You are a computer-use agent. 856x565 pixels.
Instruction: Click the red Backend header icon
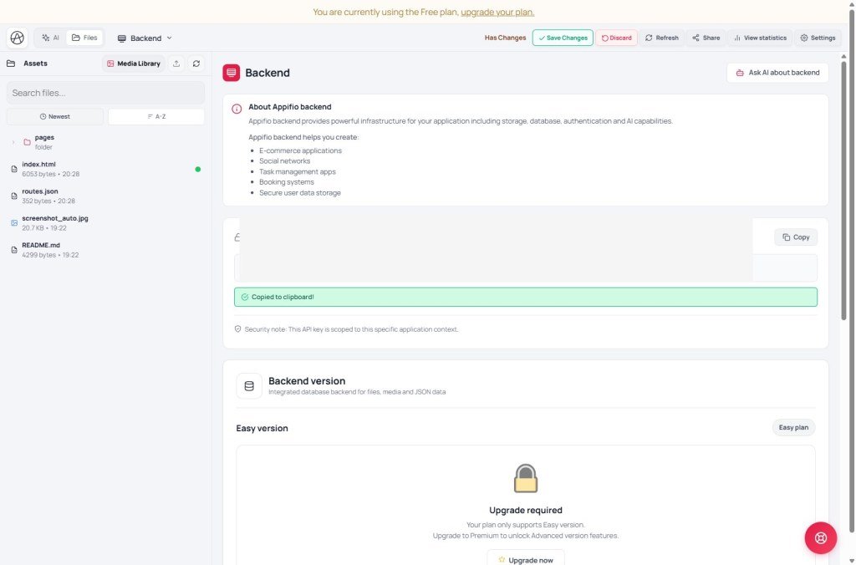point(231,73)
